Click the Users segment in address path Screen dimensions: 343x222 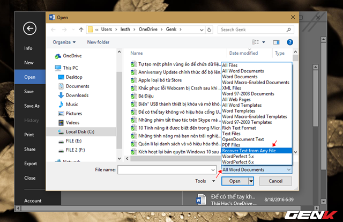pyautogui.click(x=106, y=29)
